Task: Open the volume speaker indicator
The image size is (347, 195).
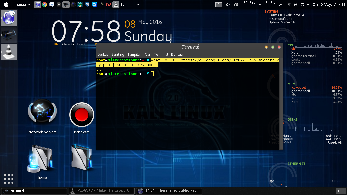Action: point(295,5)
